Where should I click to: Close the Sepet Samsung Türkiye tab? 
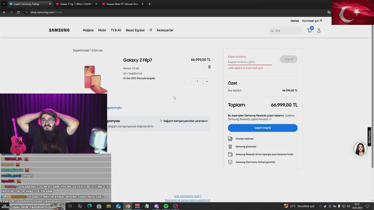[x=50, y=4]
